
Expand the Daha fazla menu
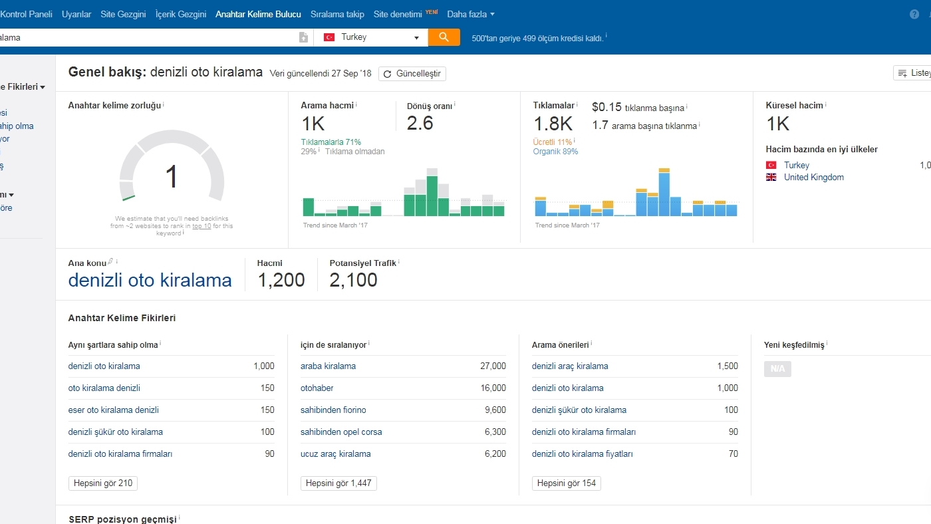[471, 14]
